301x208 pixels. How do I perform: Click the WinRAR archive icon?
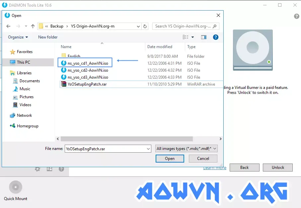(x=63, y=84)
